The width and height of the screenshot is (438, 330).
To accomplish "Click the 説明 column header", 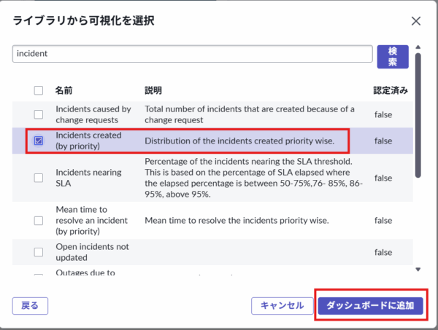I will point(153,91).
